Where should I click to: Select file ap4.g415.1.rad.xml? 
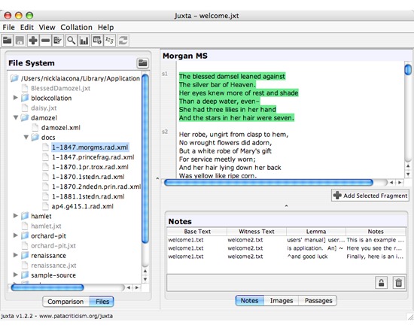pyautogui.click(x=83, y=206)
